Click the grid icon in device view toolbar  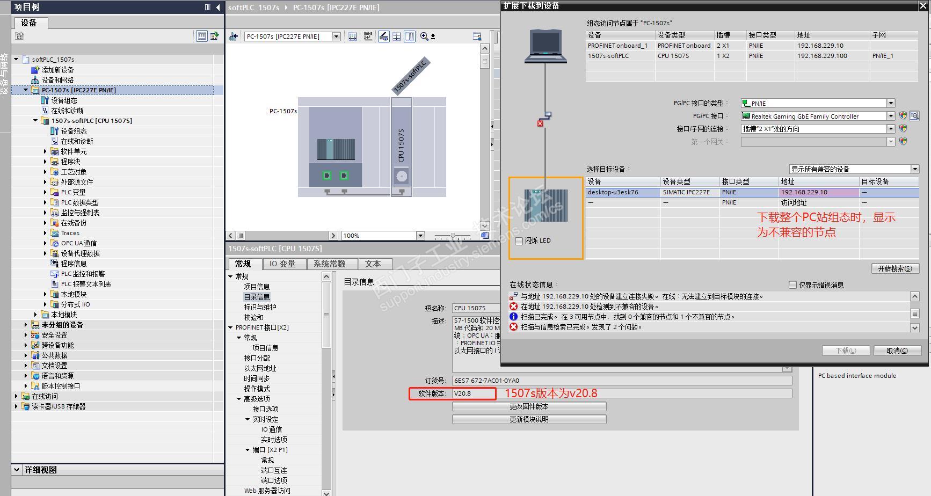(397, 37)
